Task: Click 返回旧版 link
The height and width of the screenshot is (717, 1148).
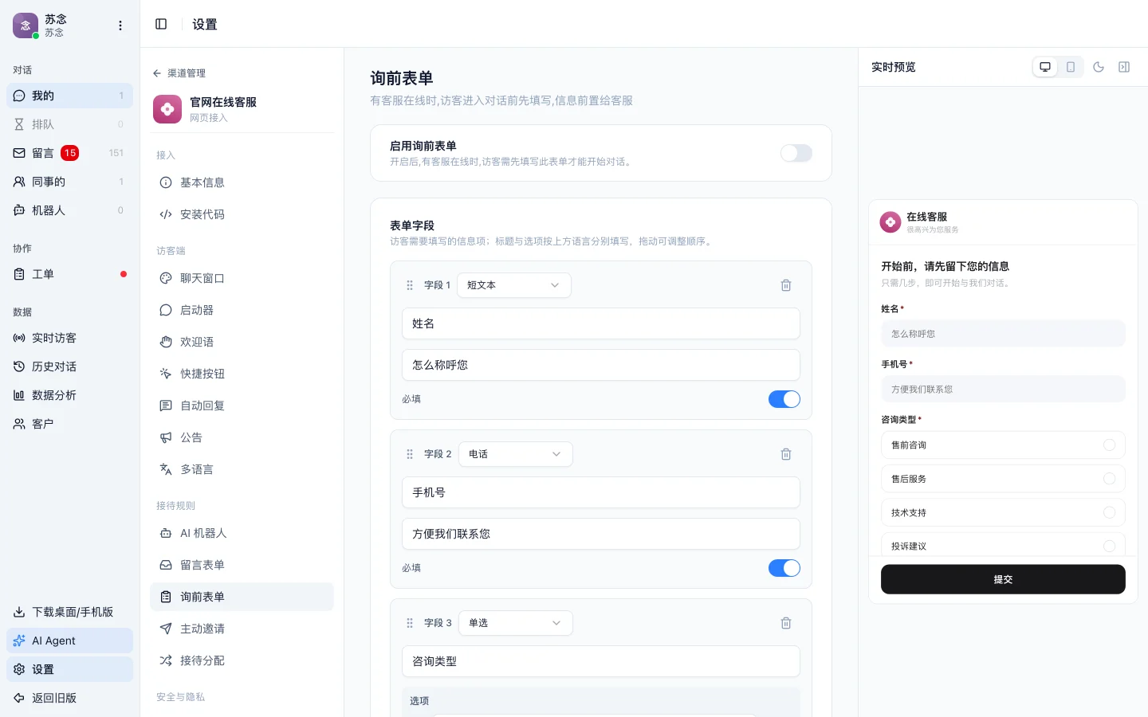Action: coord(69,698)
